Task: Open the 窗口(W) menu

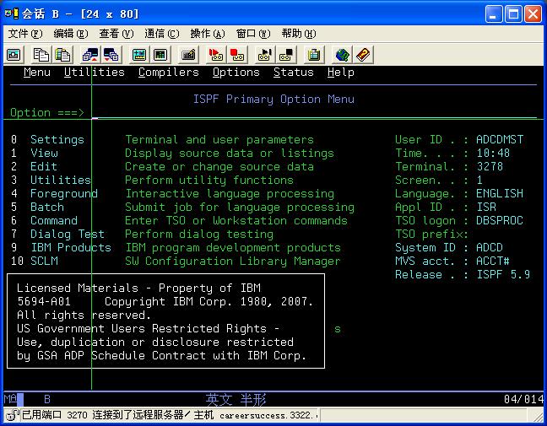Action: [x=253, y=34]
